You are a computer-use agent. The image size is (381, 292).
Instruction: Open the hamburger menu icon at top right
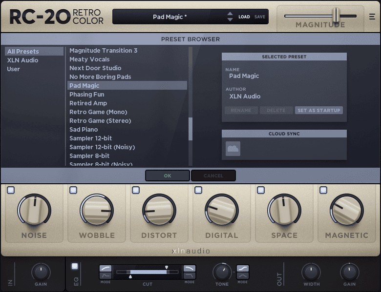[x=372, y=17]
